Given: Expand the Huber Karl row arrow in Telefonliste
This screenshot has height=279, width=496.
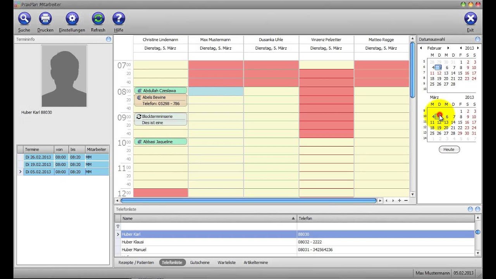Looking at the screenshot, I should [x=117, y=234].
